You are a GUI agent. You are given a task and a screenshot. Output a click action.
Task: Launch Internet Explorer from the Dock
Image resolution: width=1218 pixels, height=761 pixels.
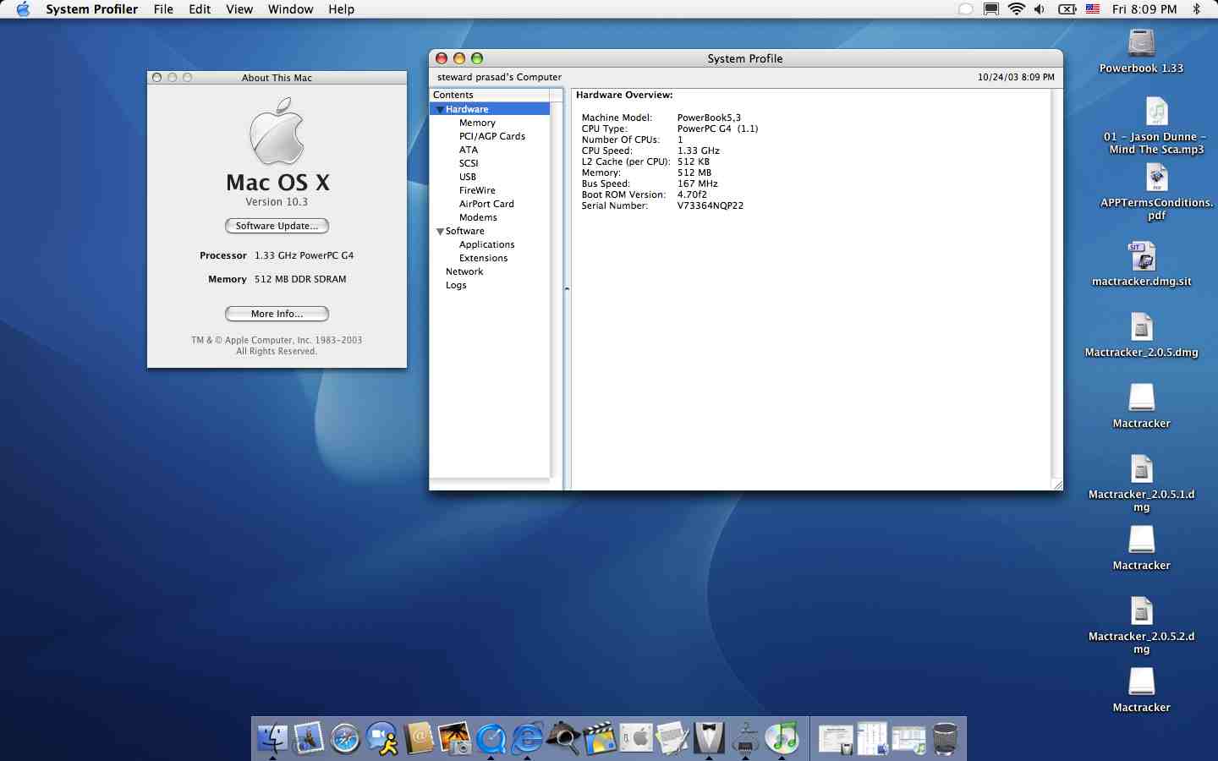tap(527, 738)
